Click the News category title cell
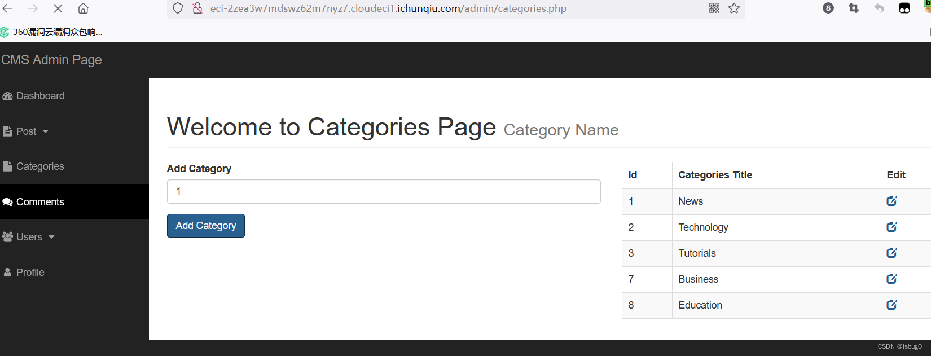The image size is (931, 356). click(776, 201)
